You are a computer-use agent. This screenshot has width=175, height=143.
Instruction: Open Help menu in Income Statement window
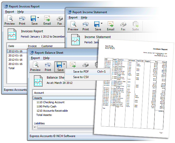click(x=84, y=17)
